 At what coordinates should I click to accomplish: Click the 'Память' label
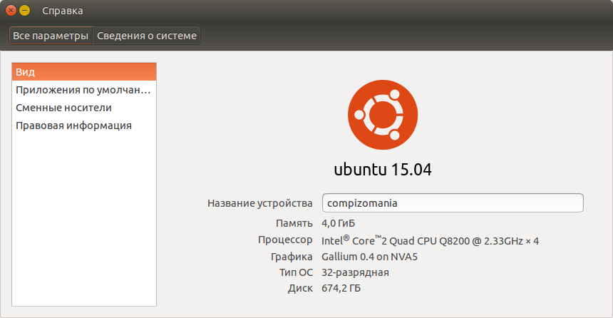(x=294, y=223)
